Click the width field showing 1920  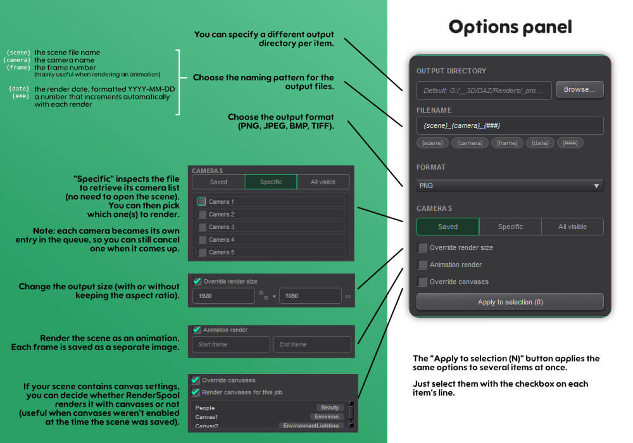(223, 296)
